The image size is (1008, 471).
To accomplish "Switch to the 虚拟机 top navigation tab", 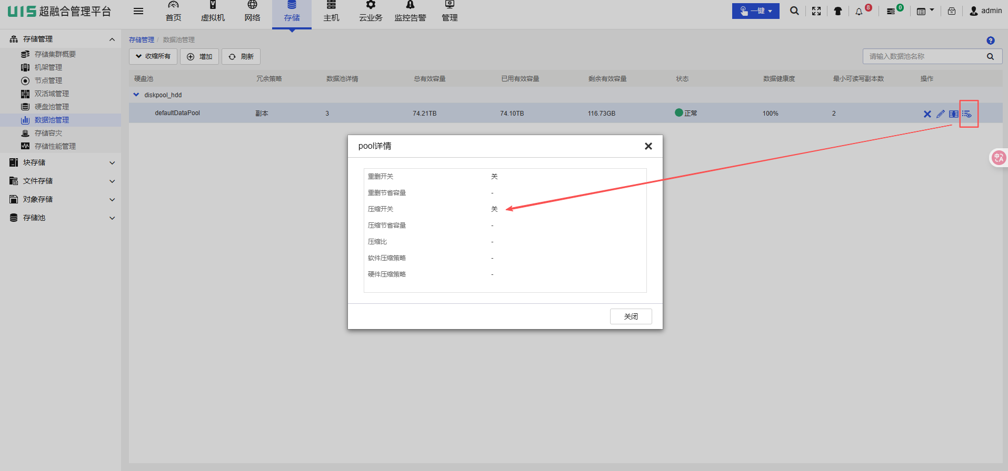I will point(213,12).
